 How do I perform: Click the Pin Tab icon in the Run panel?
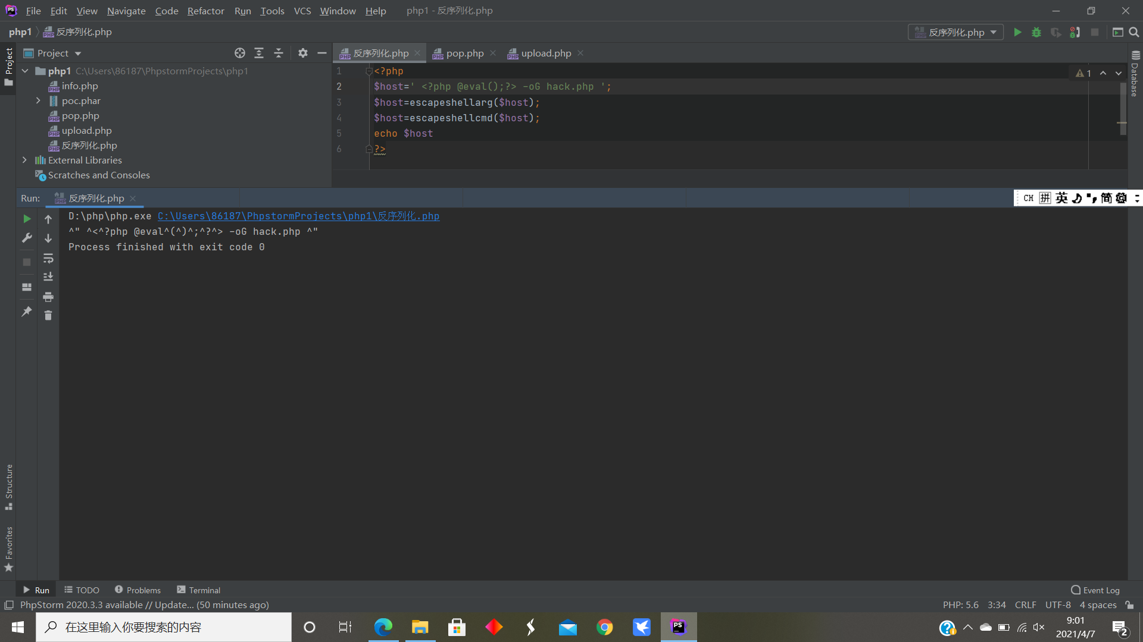pos(26,311)
